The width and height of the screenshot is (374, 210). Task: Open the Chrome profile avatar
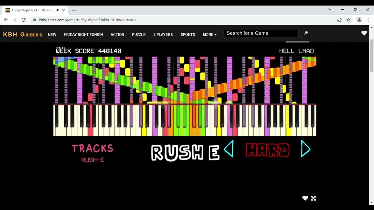[359, 20]
